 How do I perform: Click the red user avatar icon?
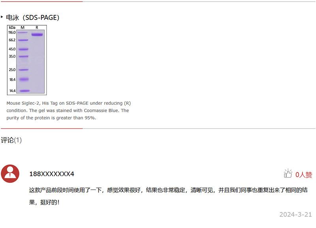click(x=10, y=174)
